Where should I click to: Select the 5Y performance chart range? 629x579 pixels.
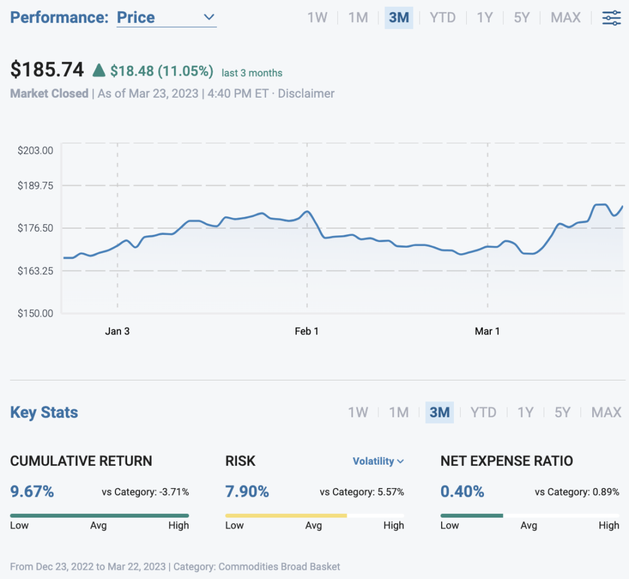[522, 18]
